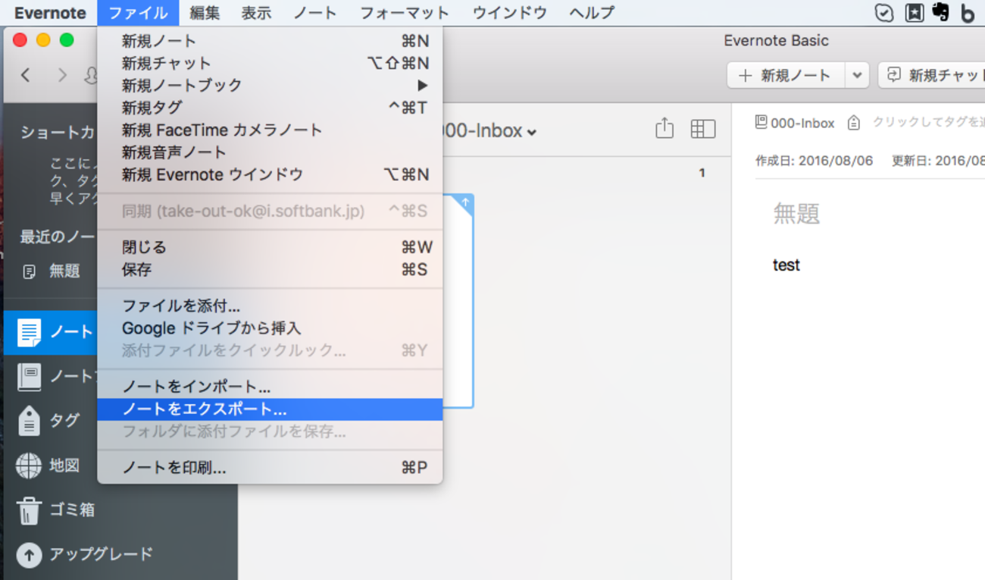Viewport: 985px width, 580px height.
Task: Click the 新規ノート toolbar button
Action: point(786,75)
